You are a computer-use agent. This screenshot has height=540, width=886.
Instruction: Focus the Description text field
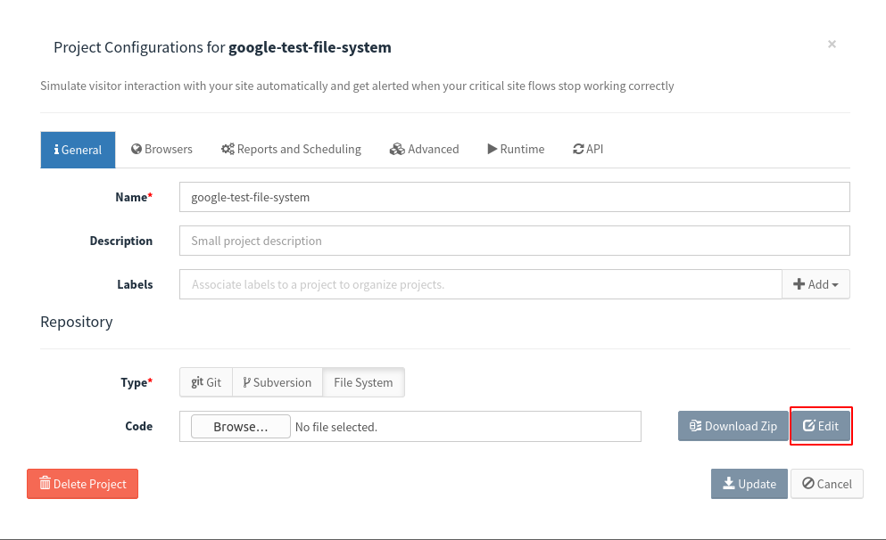click(x=514, y=241)
